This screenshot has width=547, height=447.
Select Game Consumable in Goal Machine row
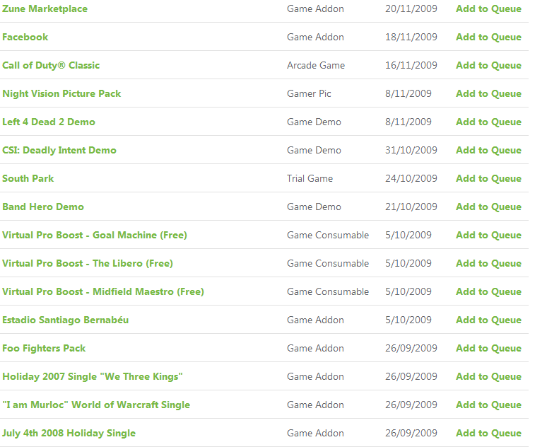[328, 235]
